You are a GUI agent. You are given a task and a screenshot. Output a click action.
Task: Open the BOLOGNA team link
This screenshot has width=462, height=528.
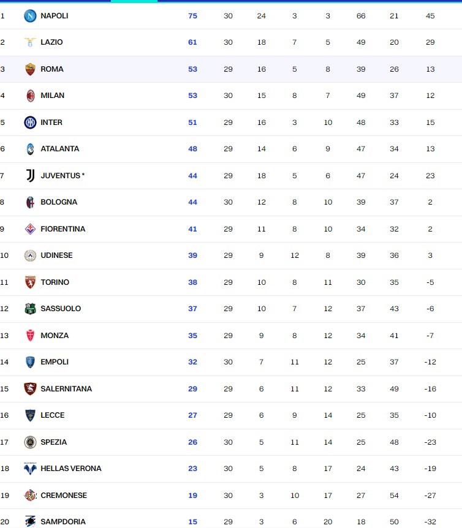click(59, 202)
